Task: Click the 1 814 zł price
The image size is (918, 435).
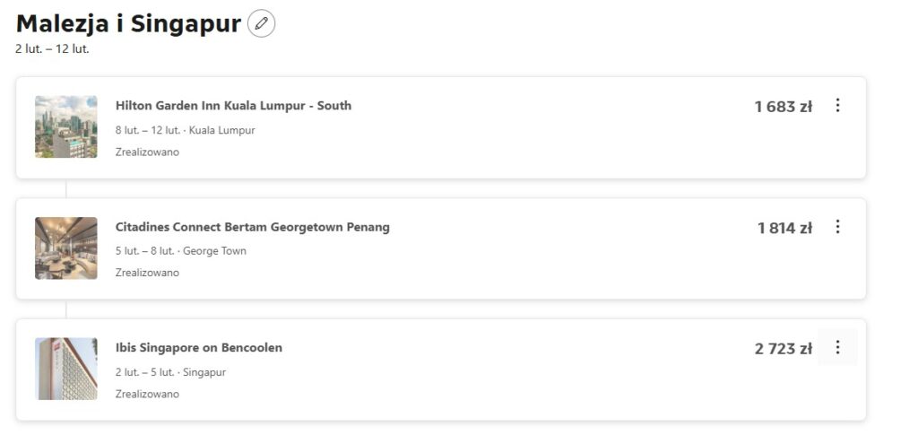Action: (784, 228)
